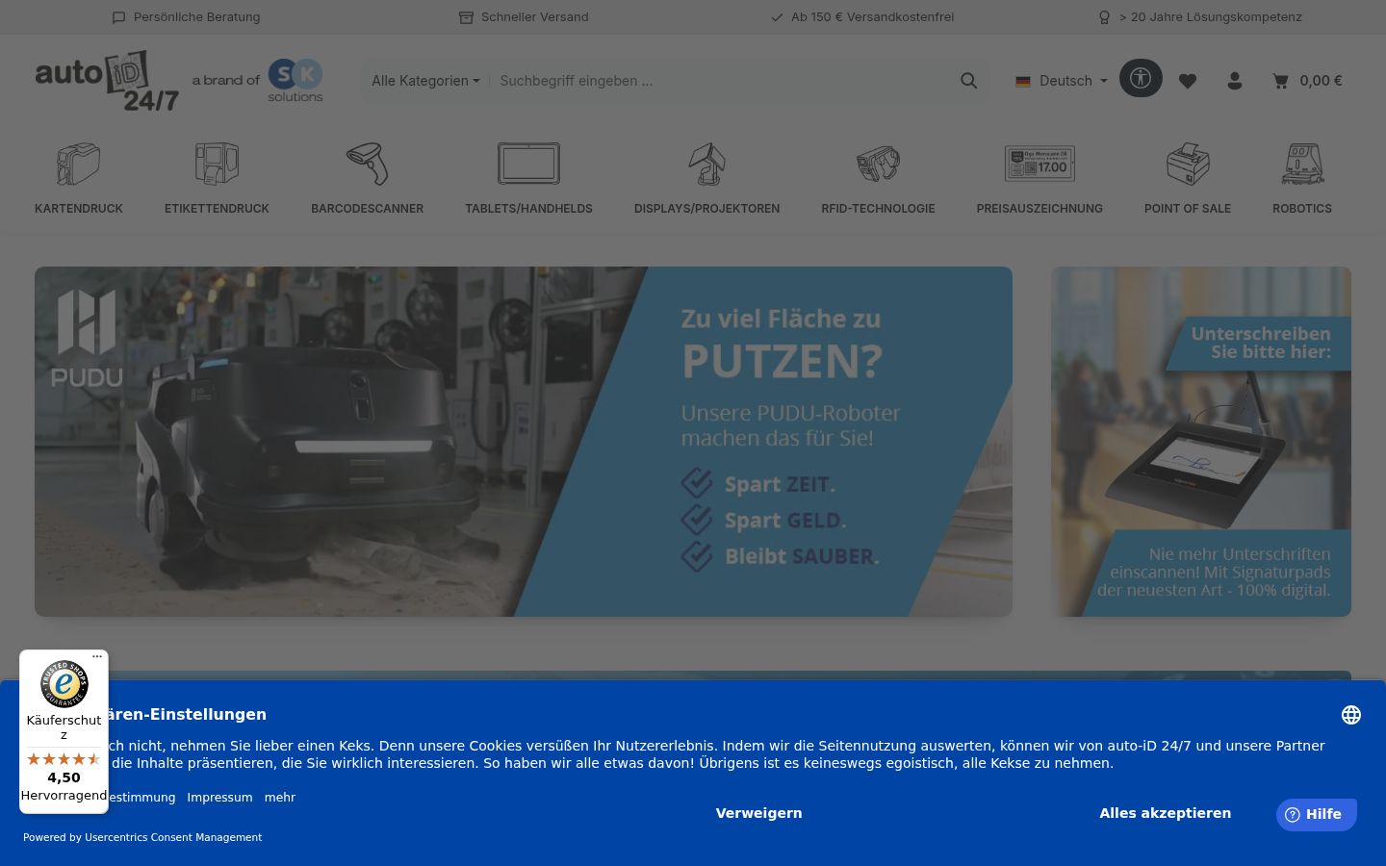The image size is (1386, 866).
Task: Open the KARTENDRUCK menu
Action: pos(79,209)
